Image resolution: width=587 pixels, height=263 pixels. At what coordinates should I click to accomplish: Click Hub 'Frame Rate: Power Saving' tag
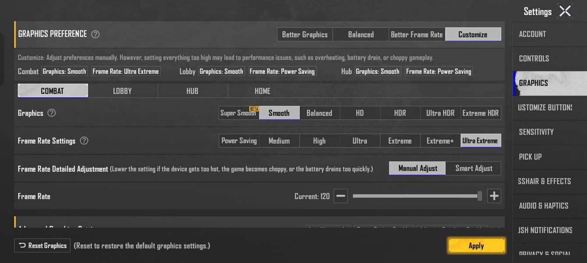coord(439,71)
